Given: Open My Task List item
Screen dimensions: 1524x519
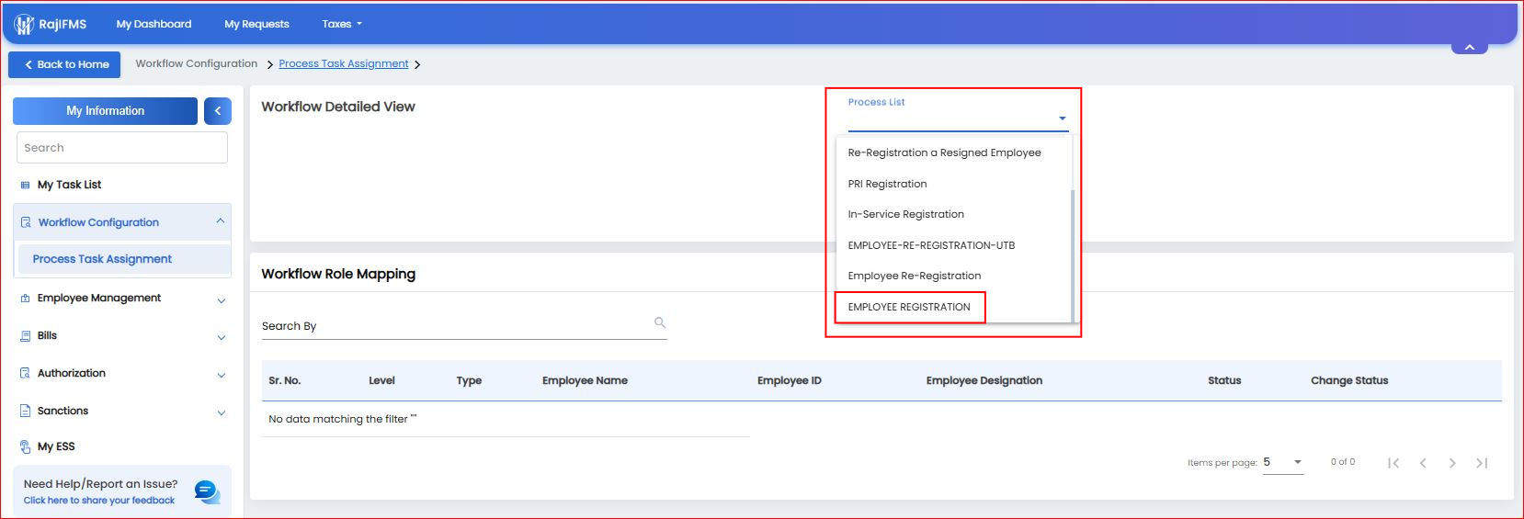Looking at the screenshot, I should [69, 186].
